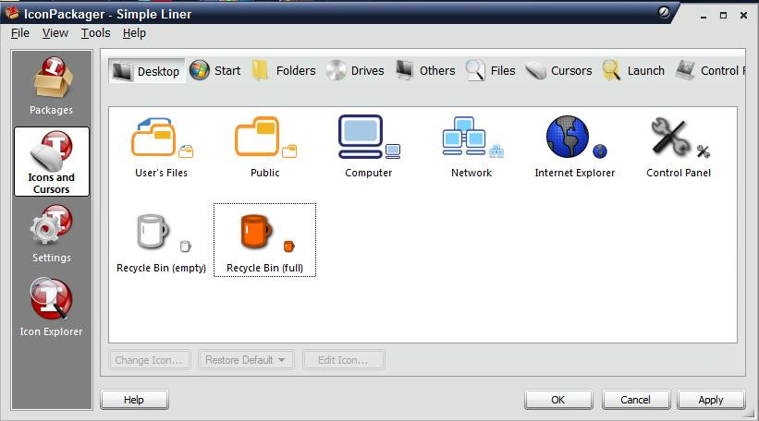Apply changes with the Apply button

[711, 400]
